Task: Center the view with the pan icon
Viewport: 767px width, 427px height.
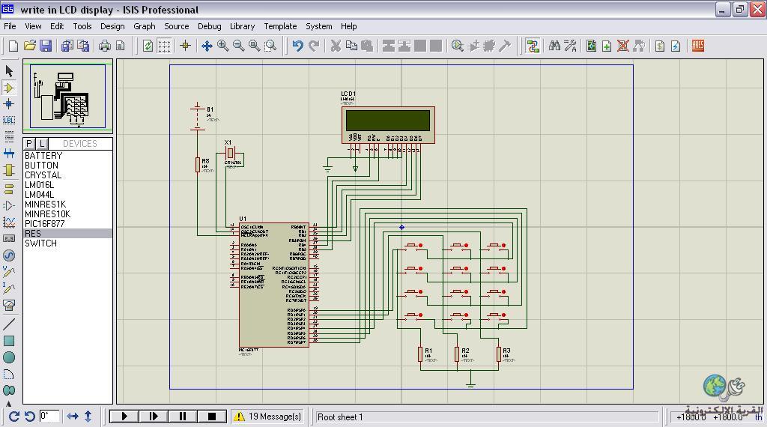Action: pyautogui.click(x=207, y=46)
